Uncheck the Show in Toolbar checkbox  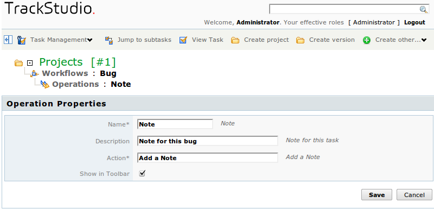142,173
